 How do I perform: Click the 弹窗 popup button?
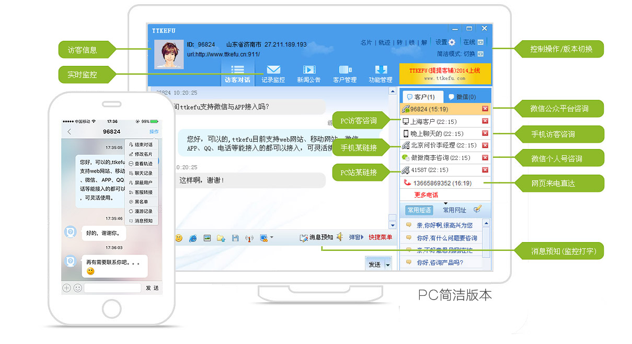(x=357, y=237)
